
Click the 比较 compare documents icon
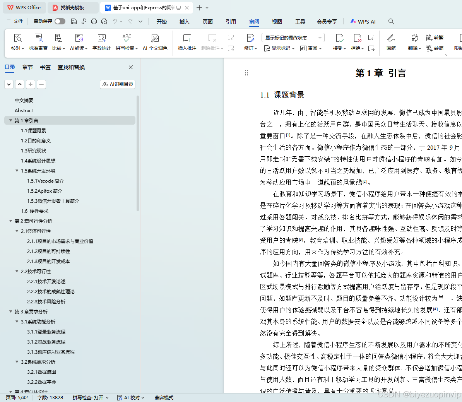59,38
